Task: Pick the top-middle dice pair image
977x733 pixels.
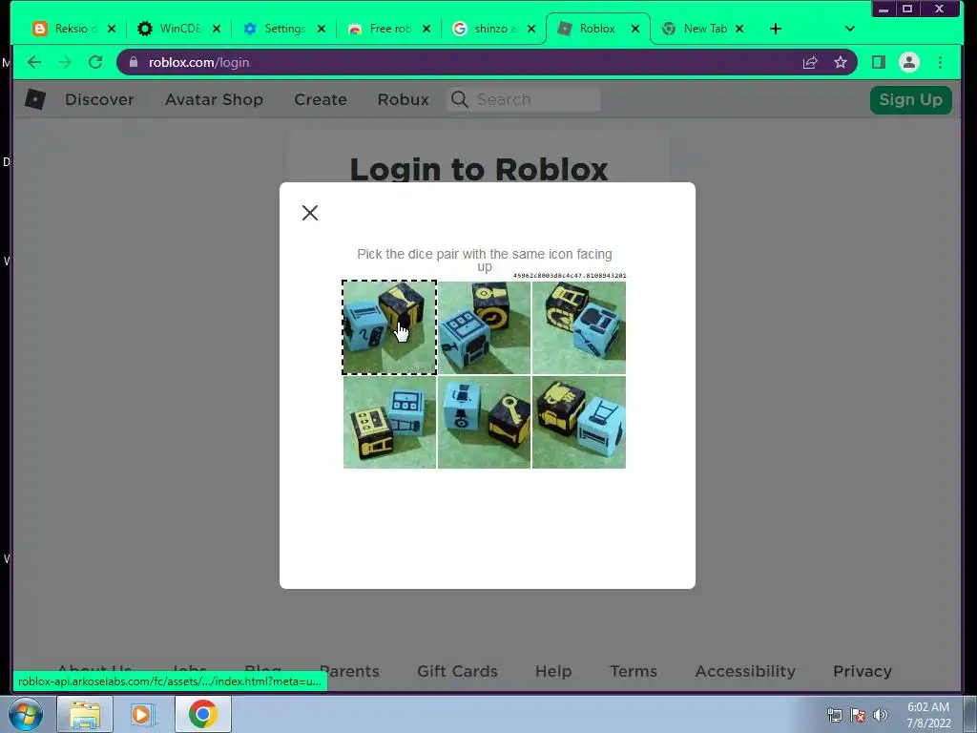Action: coord(484,327)
